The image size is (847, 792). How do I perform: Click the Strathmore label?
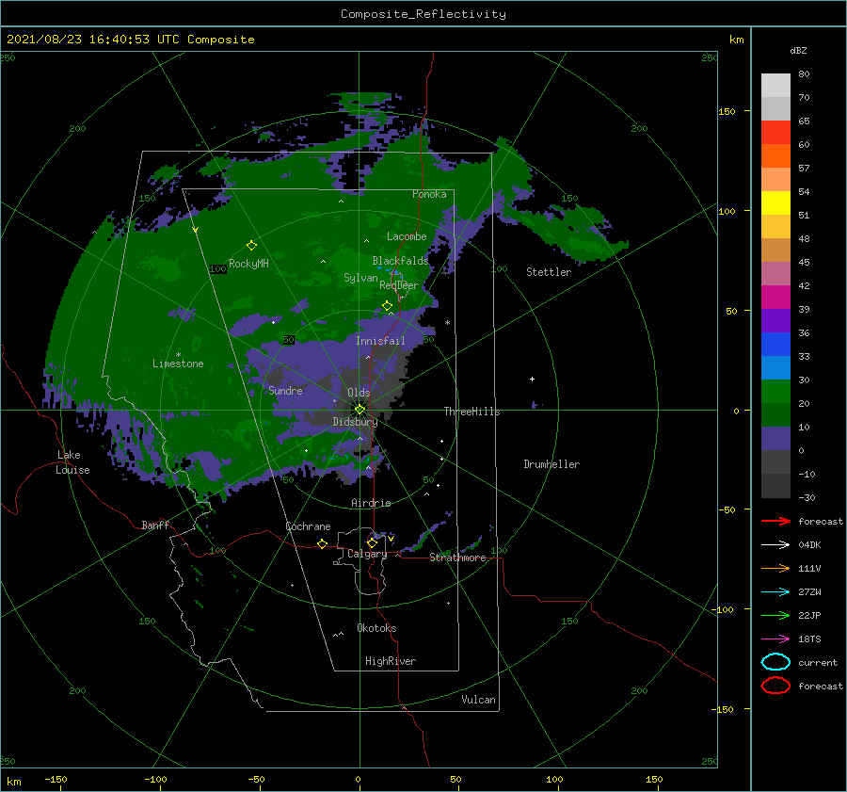click(x=457, y=558)
